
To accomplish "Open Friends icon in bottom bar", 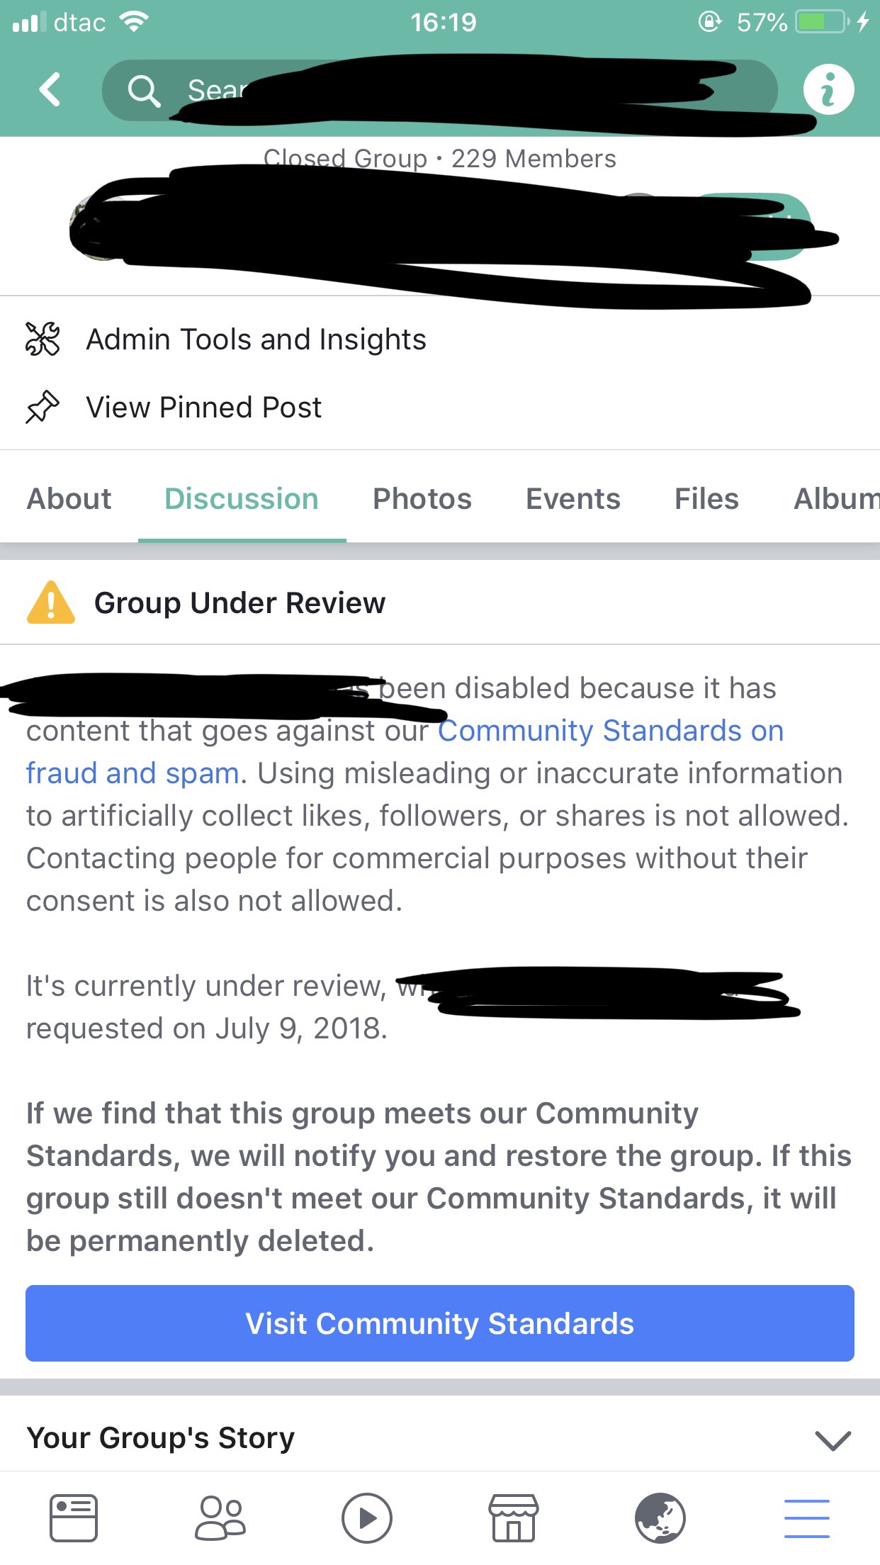I will (220, 1518).
